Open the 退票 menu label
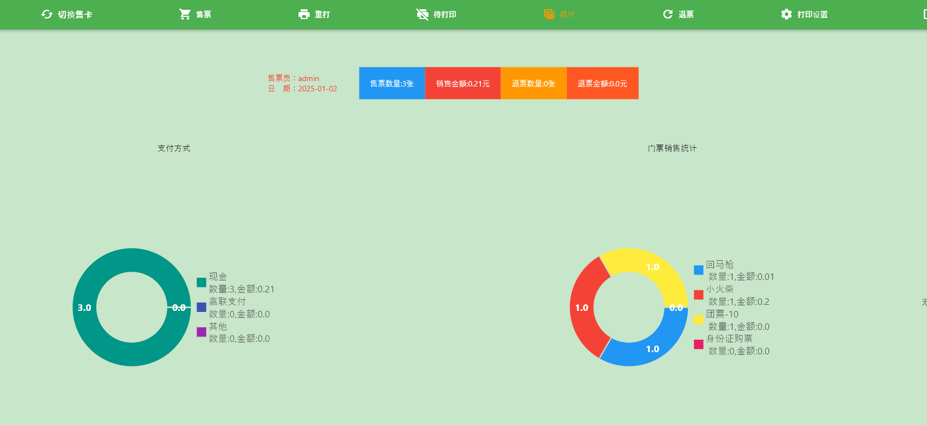The width and height of the screenshot is (927, 425). [686, 15]
